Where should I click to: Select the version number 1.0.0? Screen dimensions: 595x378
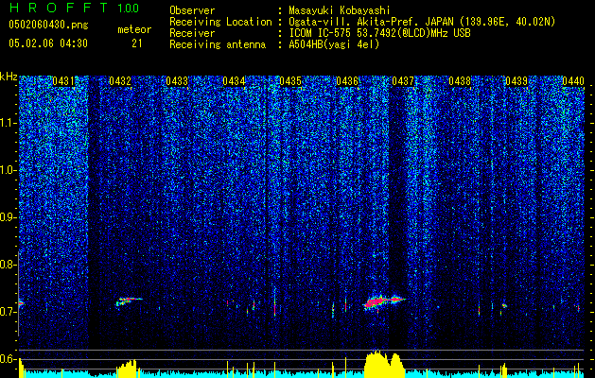click(129, 9)
